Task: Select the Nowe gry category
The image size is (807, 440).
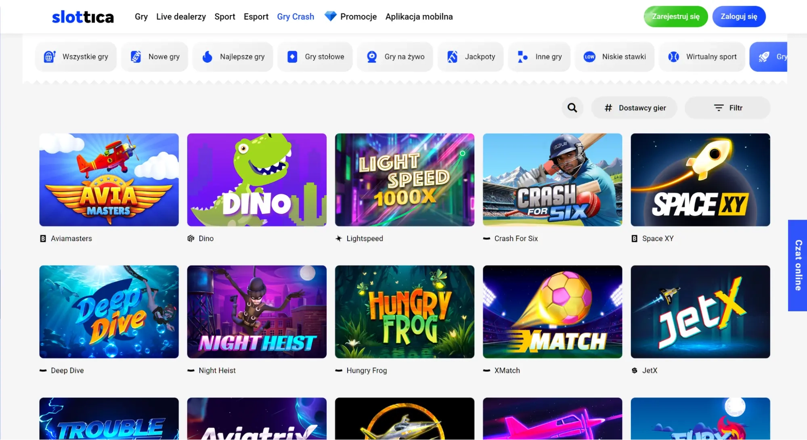Action: [x=155, y=57]
